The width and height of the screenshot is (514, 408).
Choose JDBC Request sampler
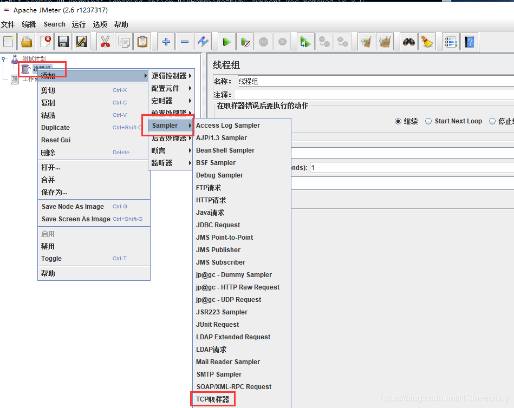[x=242, y=225]
